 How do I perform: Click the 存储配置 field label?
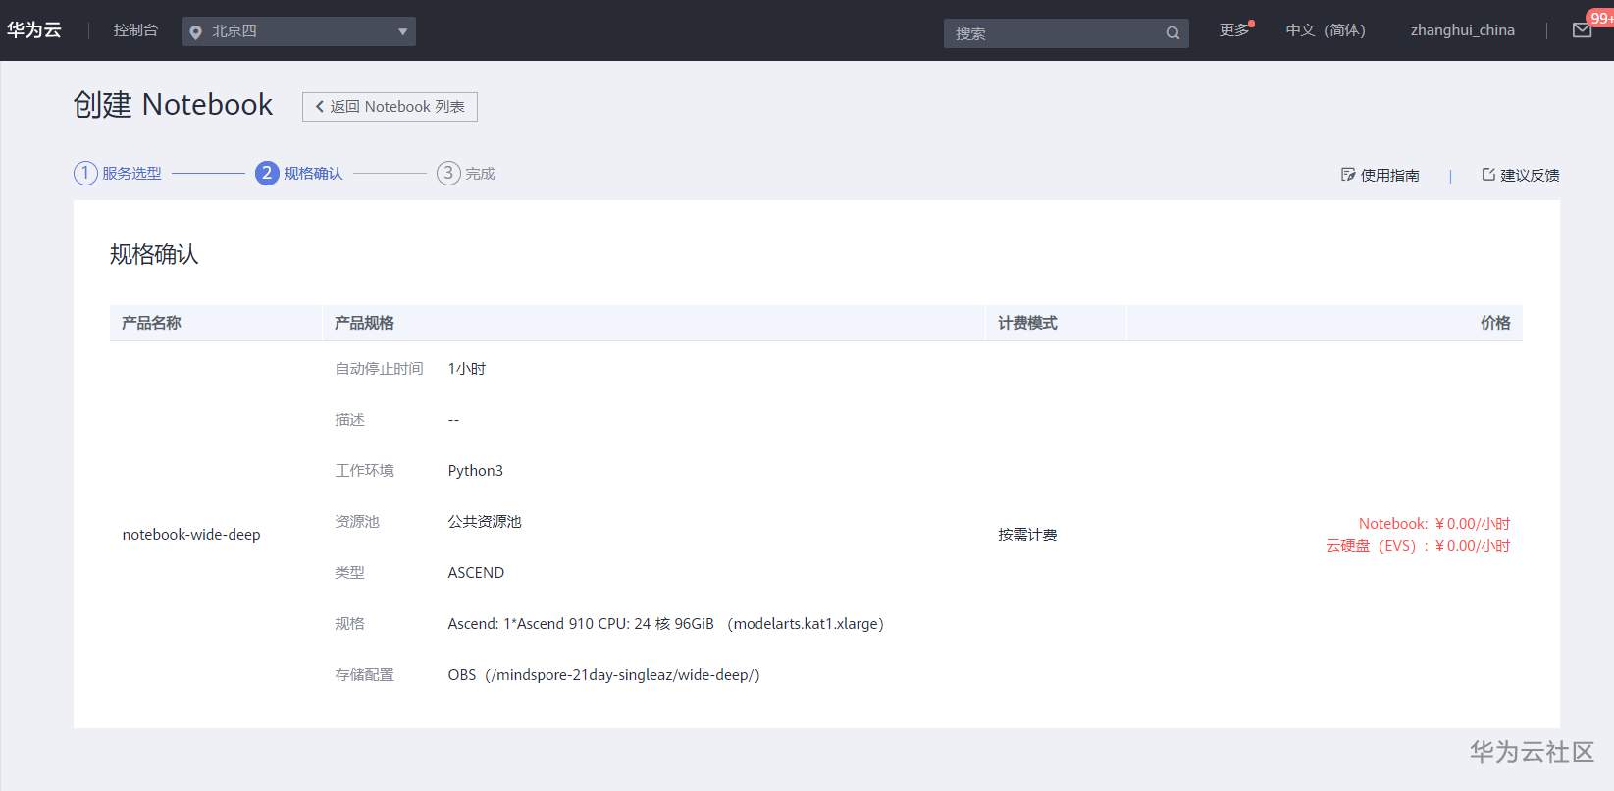tap(364, 675)
